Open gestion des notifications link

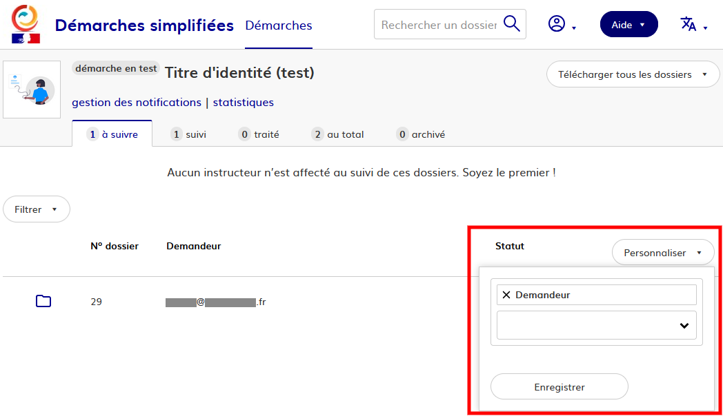(x=137, y=103)
